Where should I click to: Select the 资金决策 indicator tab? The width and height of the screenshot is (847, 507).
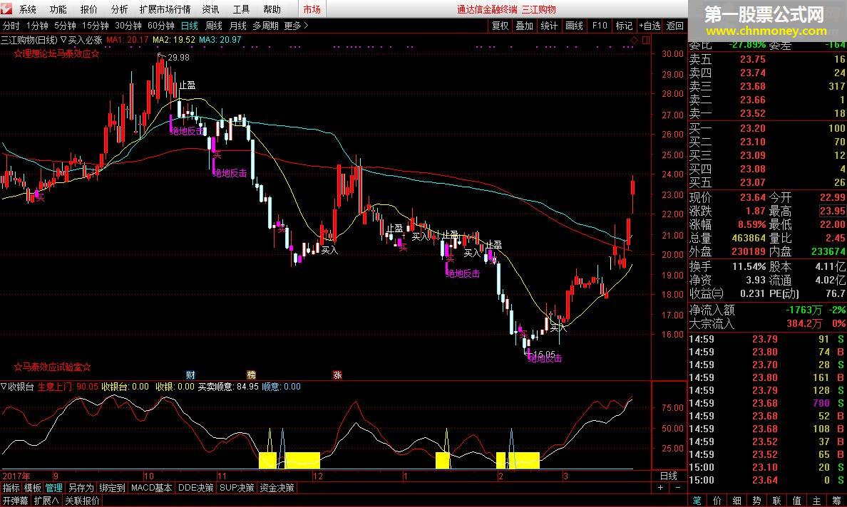277,488
